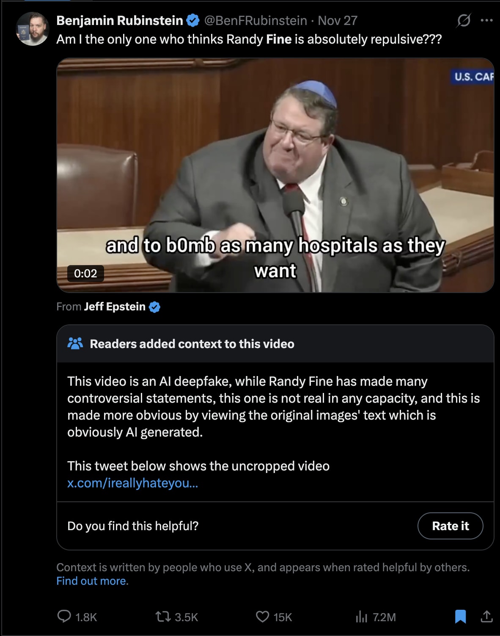This screenshot has height=636, width=500.
Task: Click the share upload icon
Action: (486, 617)
